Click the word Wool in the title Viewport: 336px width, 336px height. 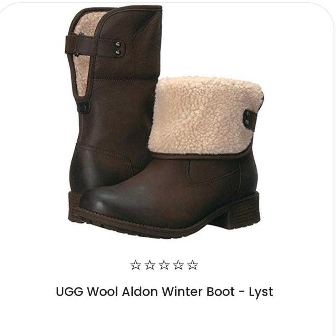pyautogui.click(x=102, y=291)
